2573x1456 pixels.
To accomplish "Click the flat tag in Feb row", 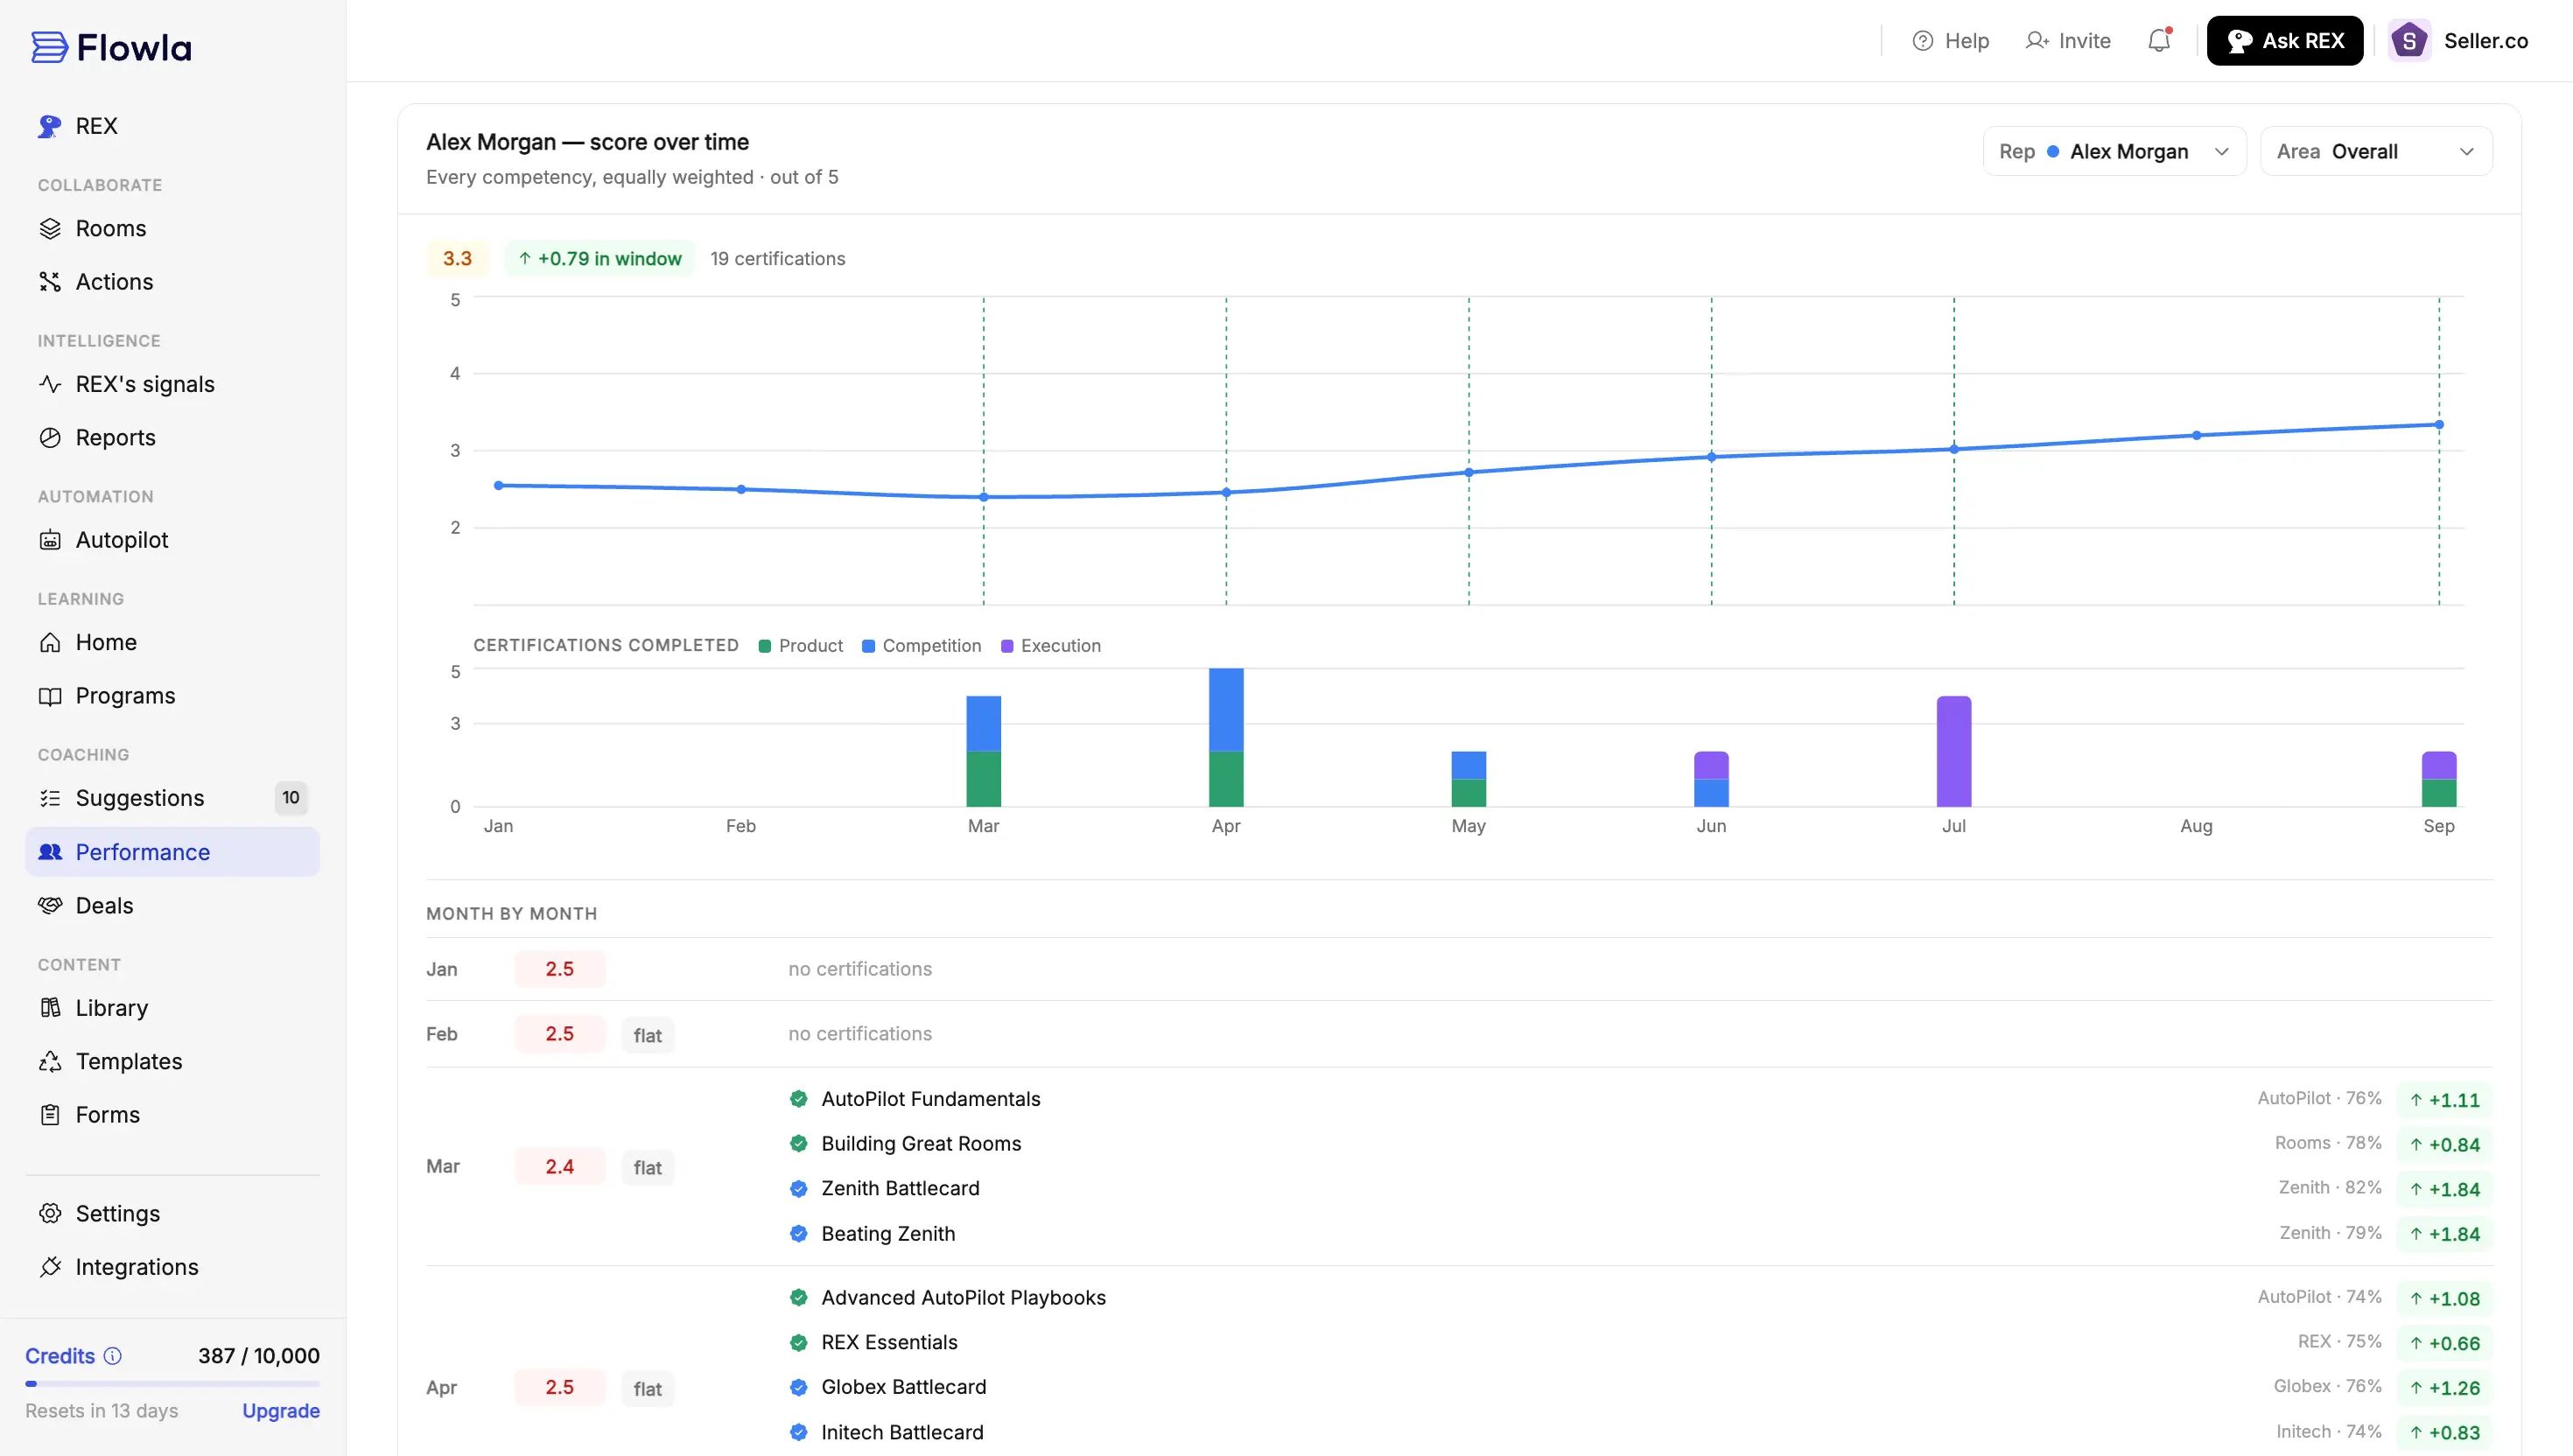I will (x=648, y=1035).
